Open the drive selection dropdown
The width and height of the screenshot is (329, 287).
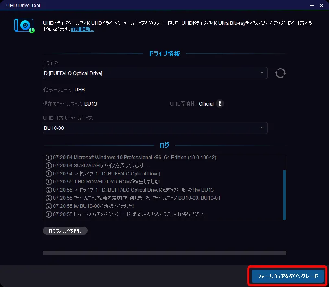coord(155,73)
